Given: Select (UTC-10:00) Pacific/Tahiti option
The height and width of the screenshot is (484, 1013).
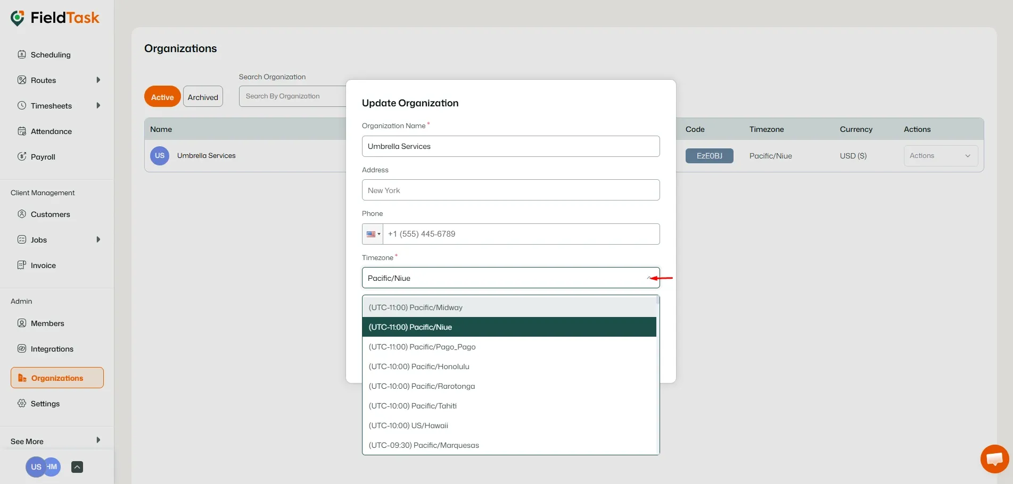Looking at the screenshot, I should tap(509, 406).
